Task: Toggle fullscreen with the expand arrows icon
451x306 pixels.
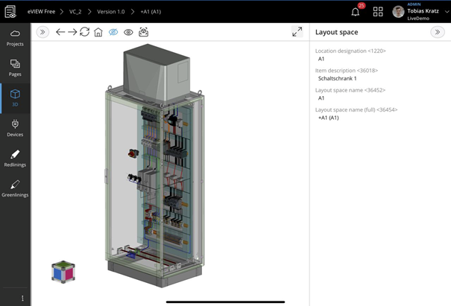Action: (x=297, y=32)
